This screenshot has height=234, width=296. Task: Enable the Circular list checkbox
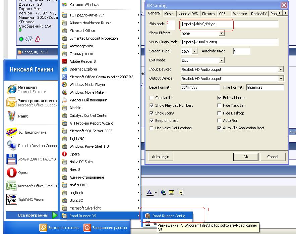tap(152, 98)
